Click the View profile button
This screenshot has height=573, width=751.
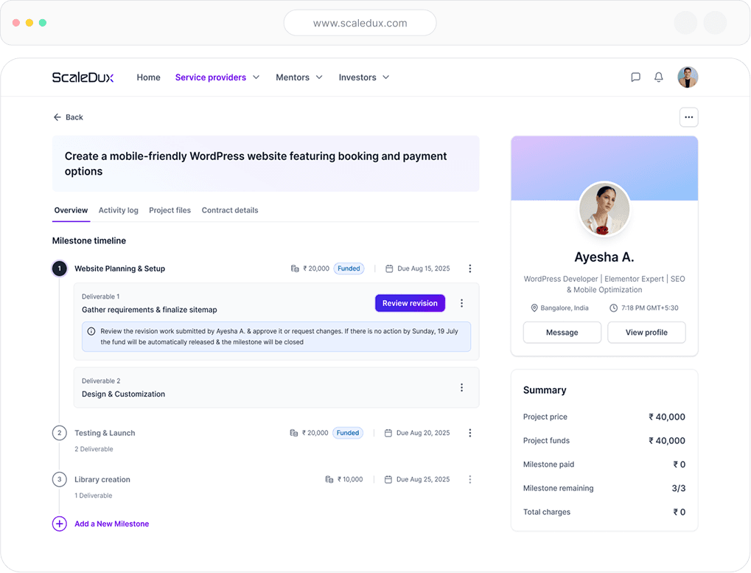pos(646,332)
